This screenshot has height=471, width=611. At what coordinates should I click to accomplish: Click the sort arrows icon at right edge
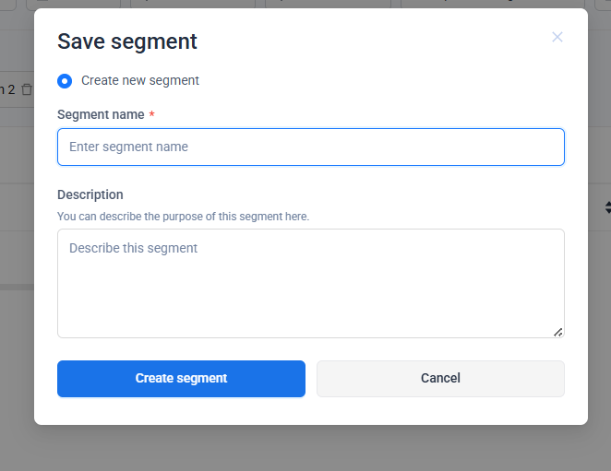click(x=607, y=207)
